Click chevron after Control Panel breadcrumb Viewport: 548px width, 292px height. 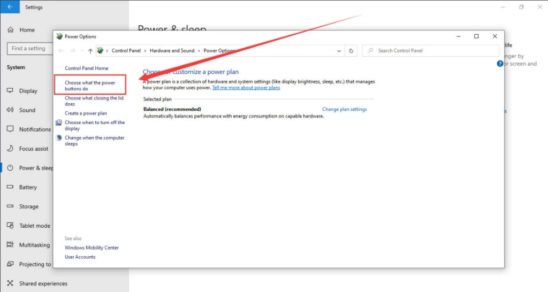pyautogui.click(x=146, y=51)
